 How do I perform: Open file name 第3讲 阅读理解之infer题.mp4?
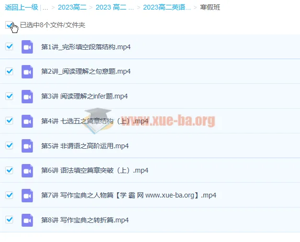coord(84,96)
